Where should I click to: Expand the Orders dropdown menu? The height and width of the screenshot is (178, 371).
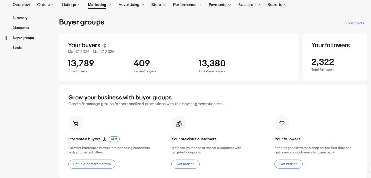pyautogui.click(x=46, y=5)
